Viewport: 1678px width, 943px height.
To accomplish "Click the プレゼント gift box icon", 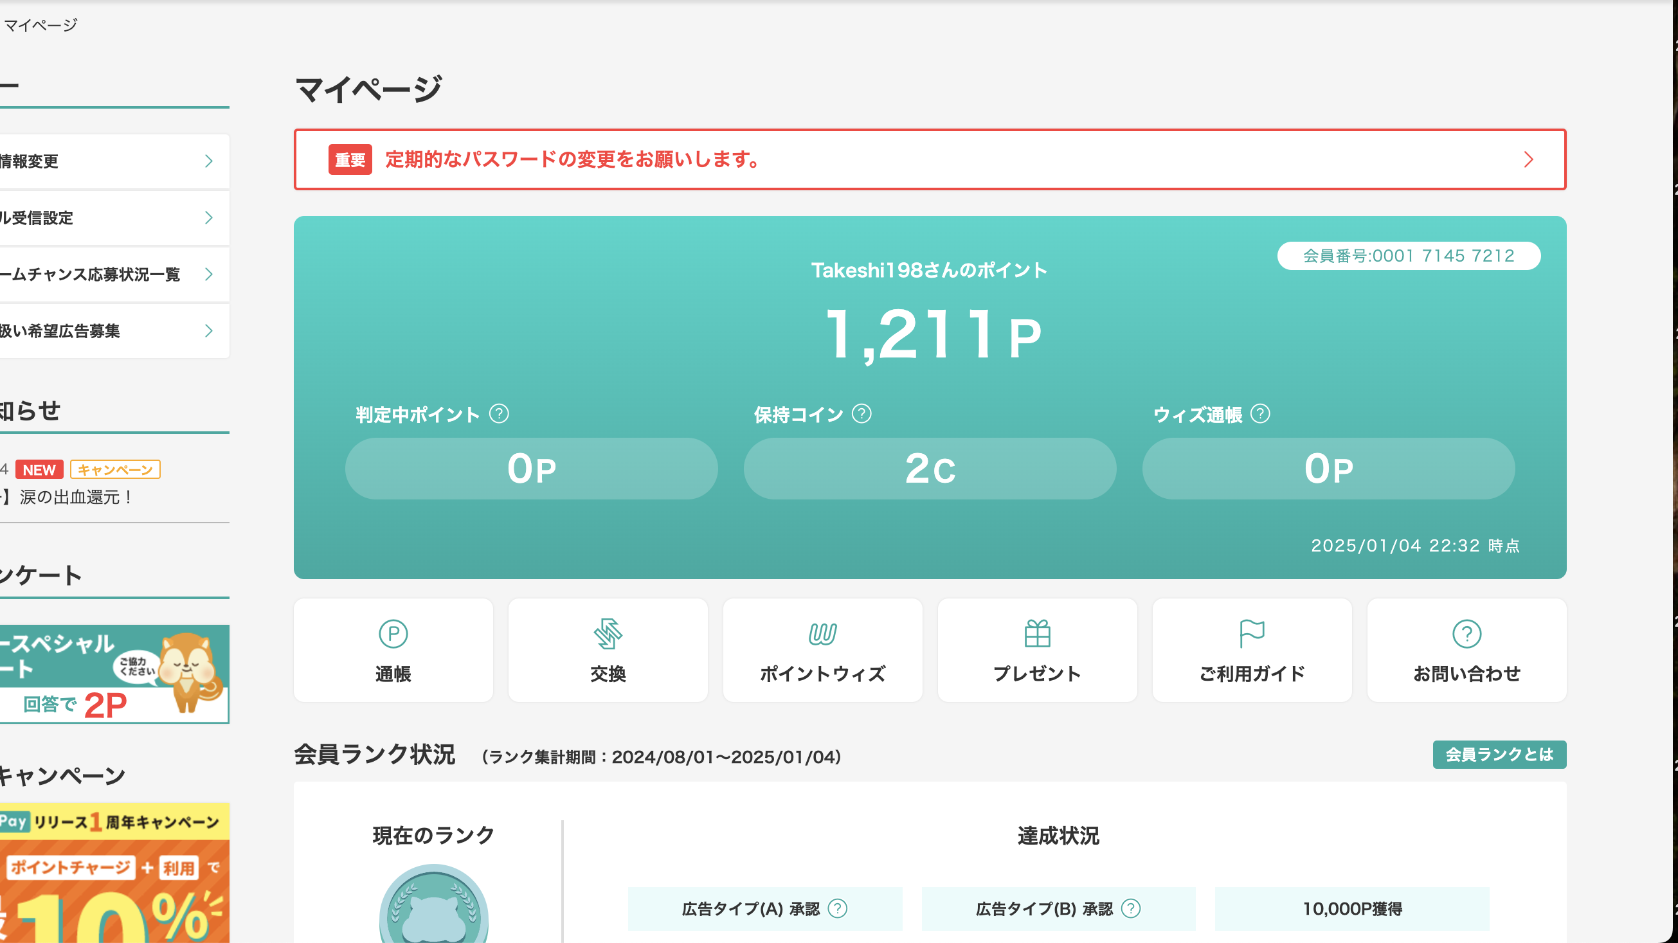I will pyautogui.click(x=1037, y=634).
